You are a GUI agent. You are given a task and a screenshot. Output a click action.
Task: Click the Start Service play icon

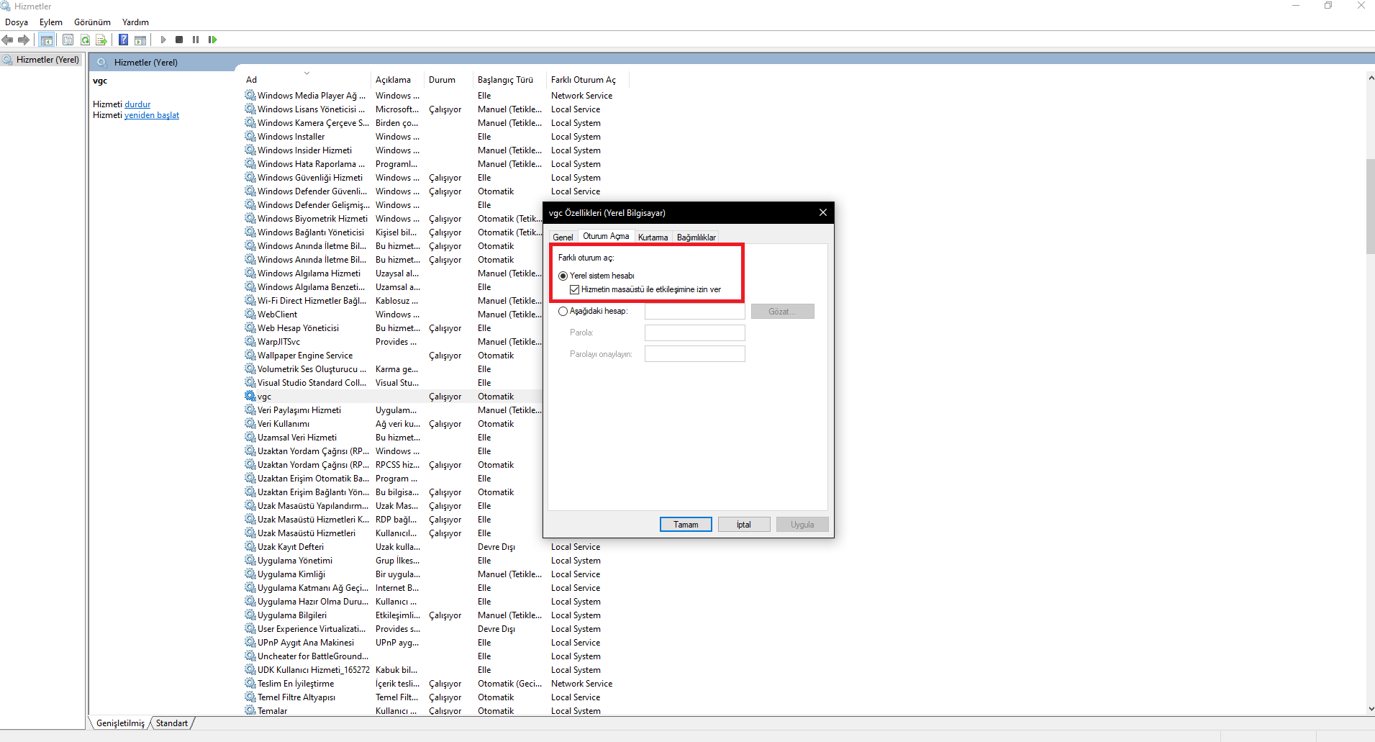163,40
